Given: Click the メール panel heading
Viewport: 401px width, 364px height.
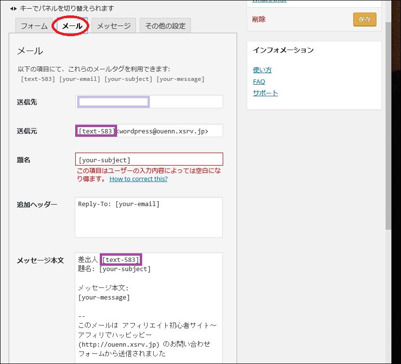Looking at the screenshot, I should point(30,51).
